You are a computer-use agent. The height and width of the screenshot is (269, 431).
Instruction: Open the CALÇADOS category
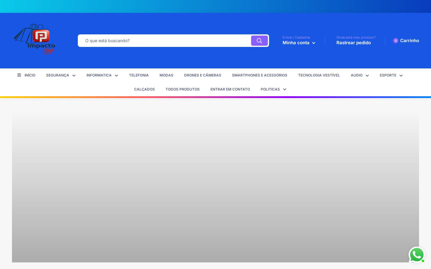(144, 89)
